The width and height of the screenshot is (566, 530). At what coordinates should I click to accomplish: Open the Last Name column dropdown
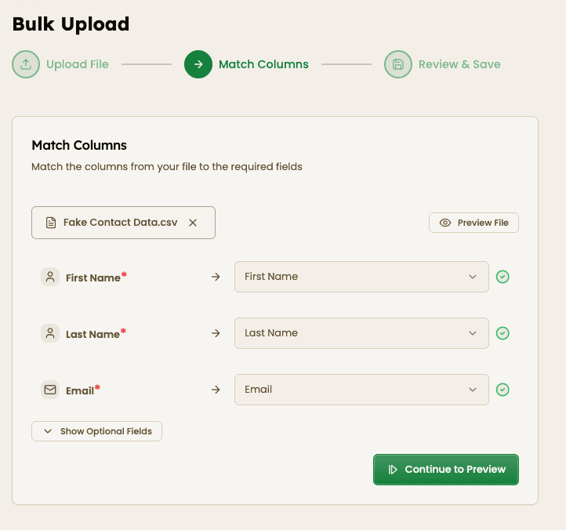coord(361,333)
